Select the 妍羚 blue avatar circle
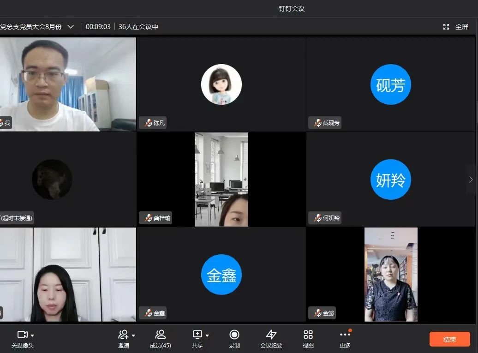 [390, 179]
